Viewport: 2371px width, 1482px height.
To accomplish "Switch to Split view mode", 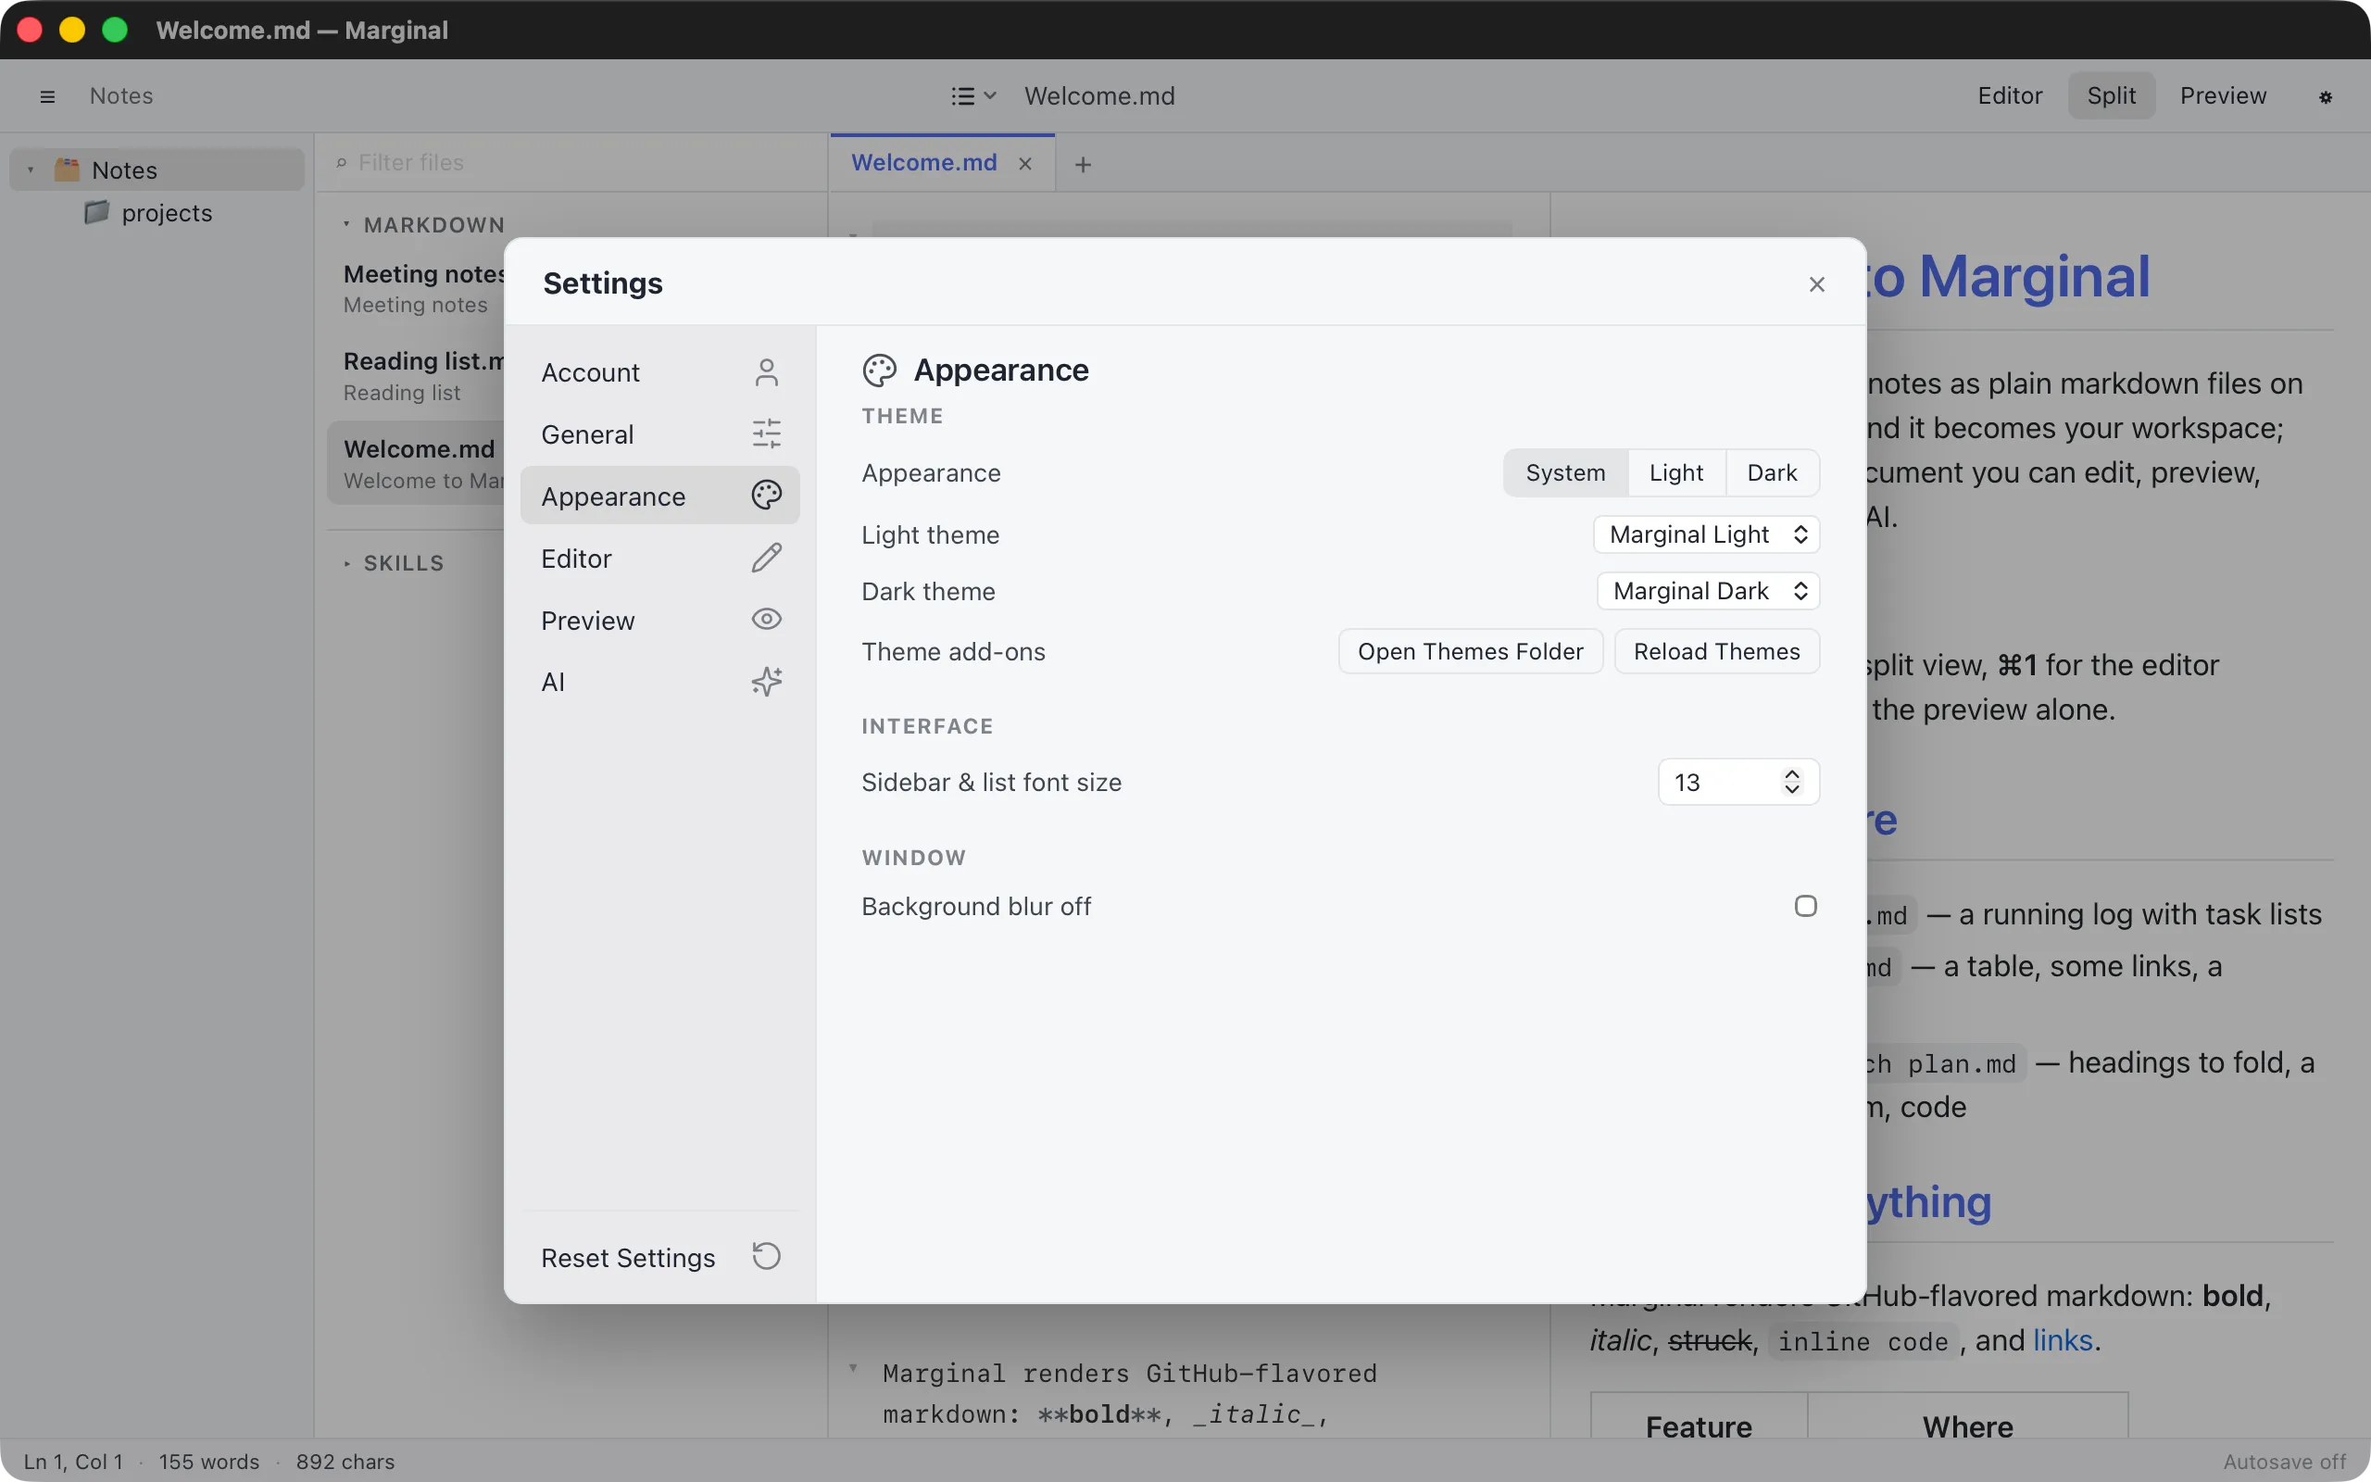I will [x=2112, y=96].
